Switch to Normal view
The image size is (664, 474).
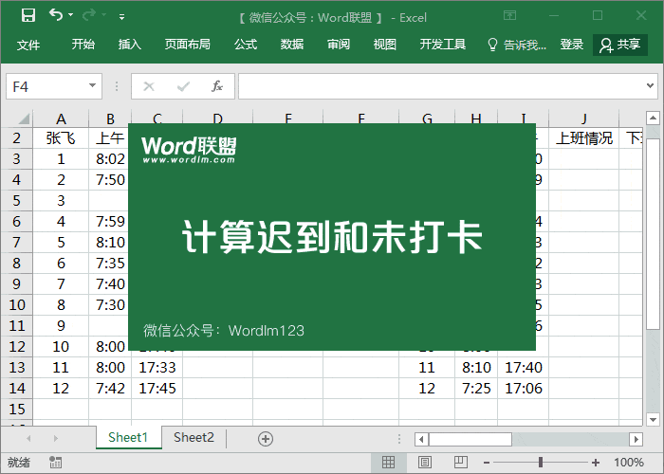coord(388,463)
